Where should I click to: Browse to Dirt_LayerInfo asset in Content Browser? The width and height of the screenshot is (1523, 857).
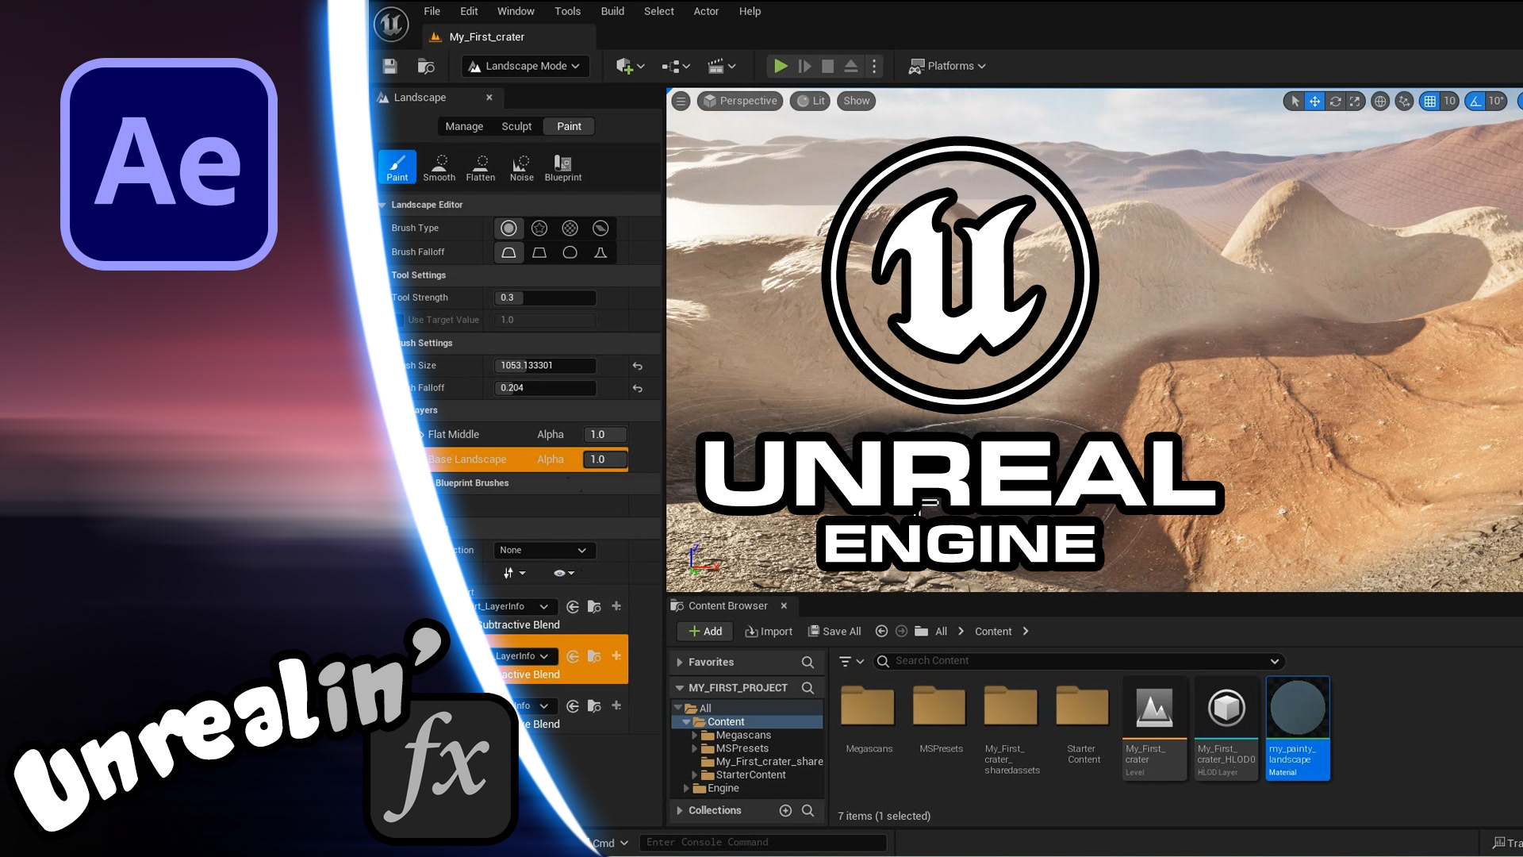pyautogui.click(x=594, y=606)
